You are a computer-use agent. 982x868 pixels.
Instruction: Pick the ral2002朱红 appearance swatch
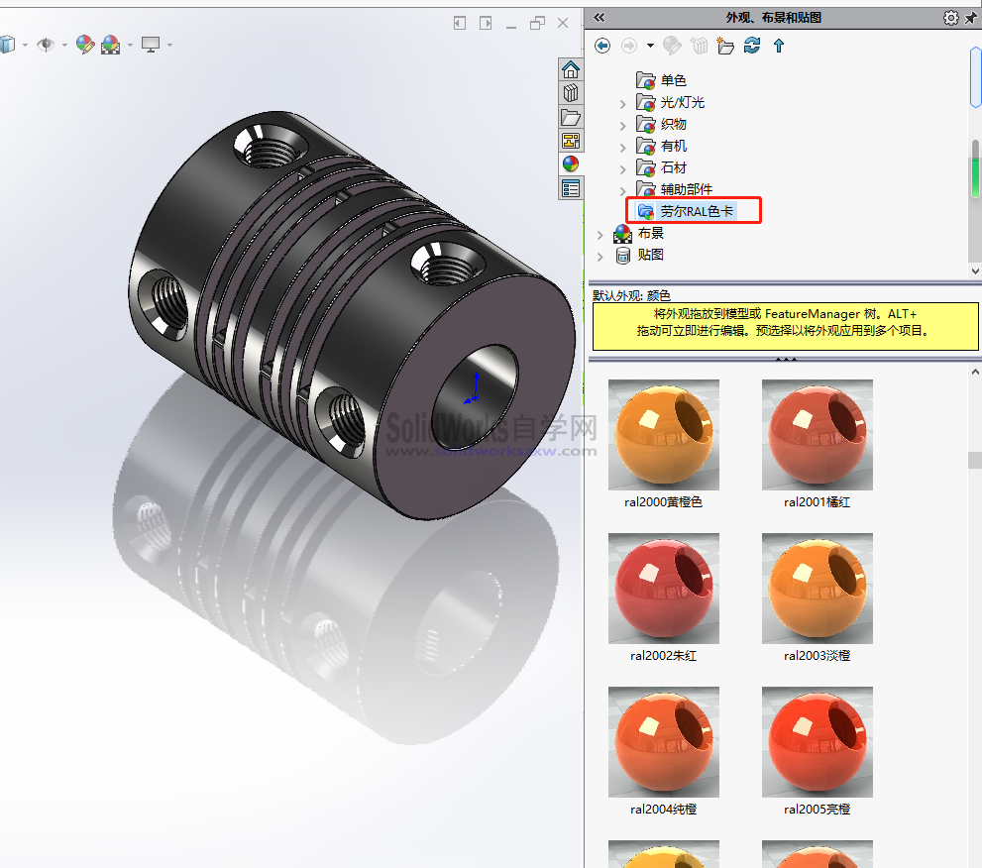663,588
